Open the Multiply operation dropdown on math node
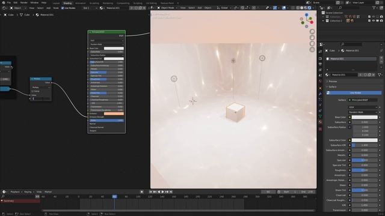Viewport: 385px width, 216px height. coord(41,88)
